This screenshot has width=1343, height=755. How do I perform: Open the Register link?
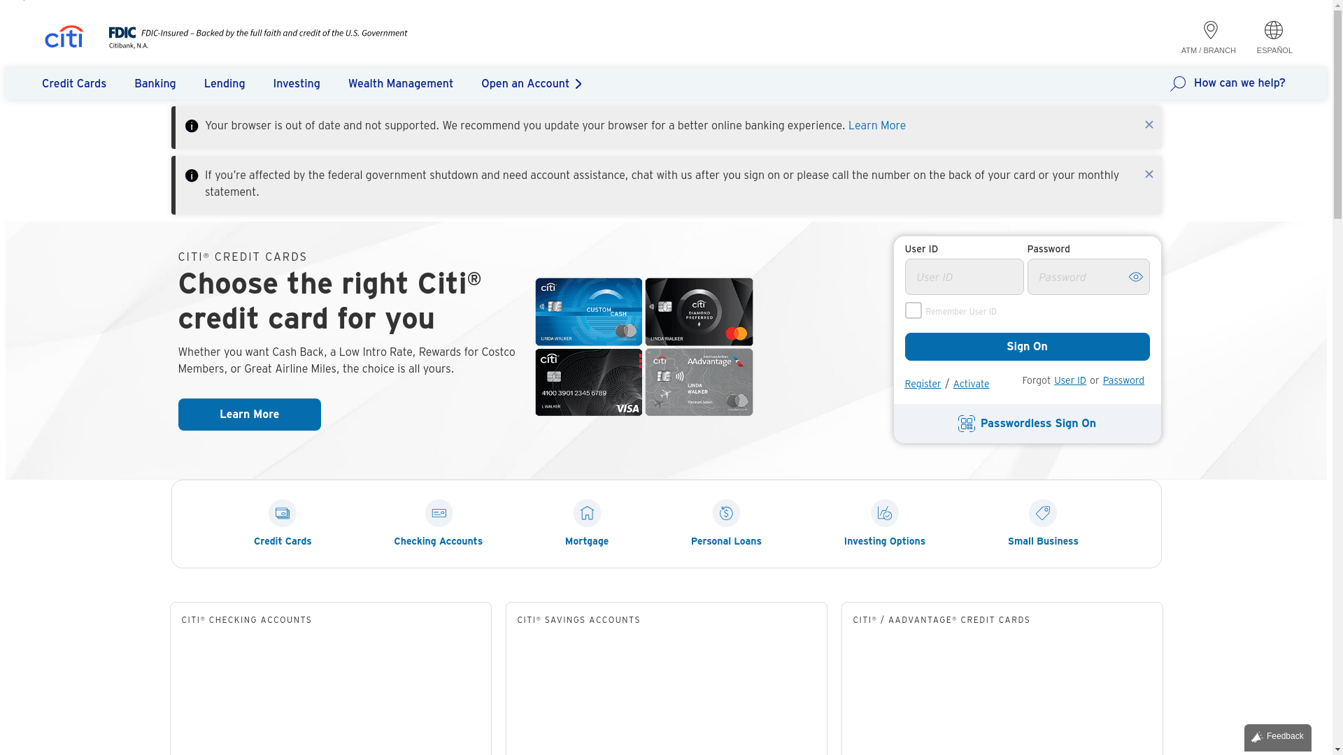(923, 384)
